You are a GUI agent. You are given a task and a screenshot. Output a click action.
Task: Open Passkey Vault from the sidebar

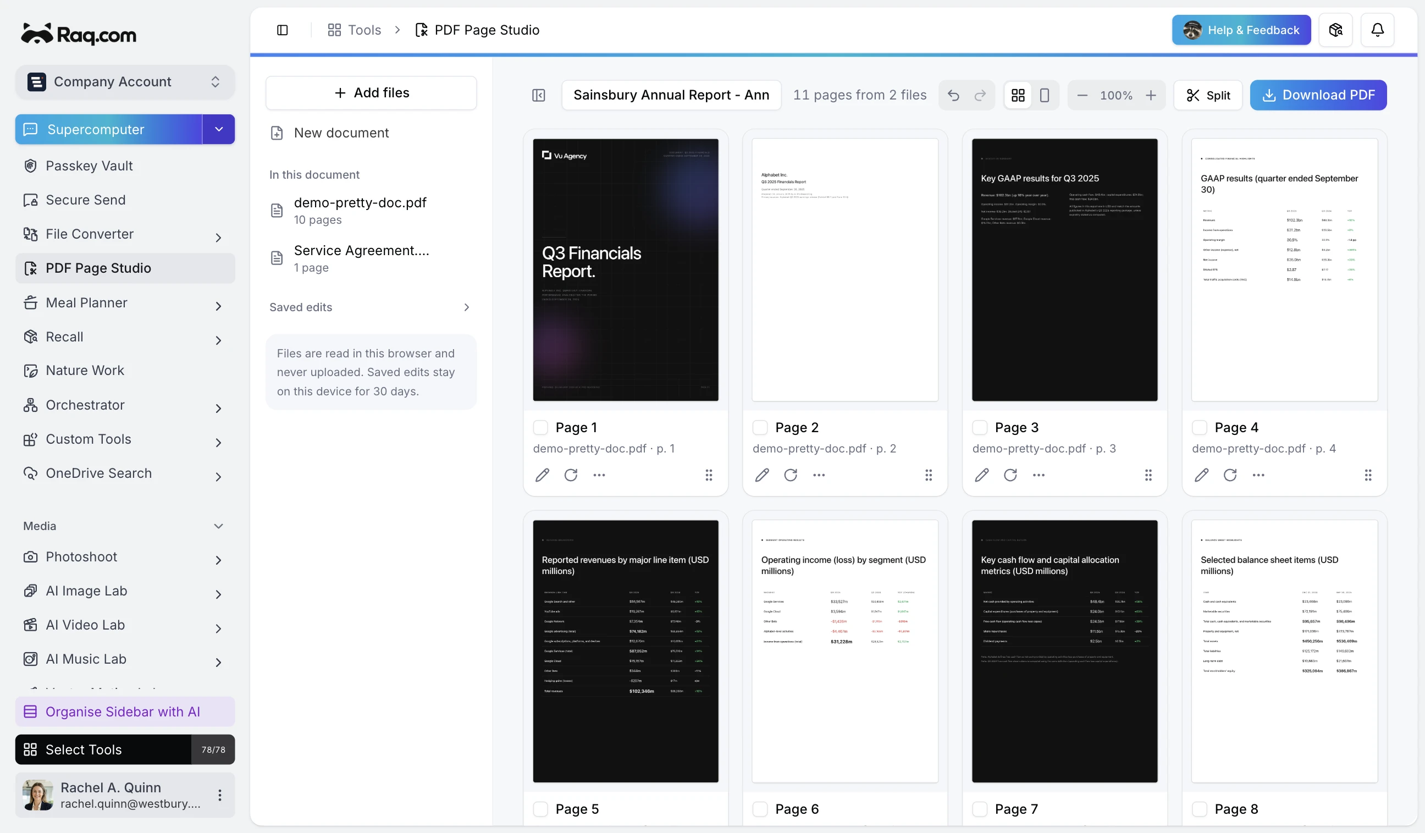click(x=125, y=166)
